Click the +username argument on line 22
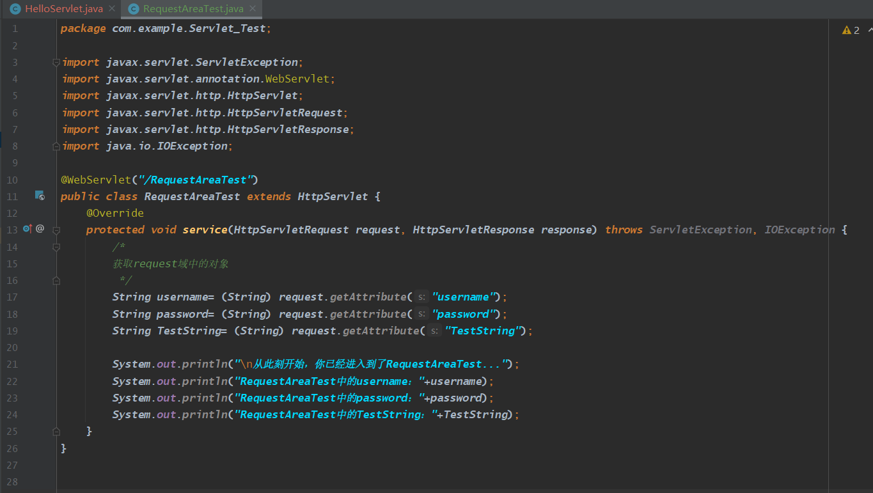 click(x=453, y=381)
